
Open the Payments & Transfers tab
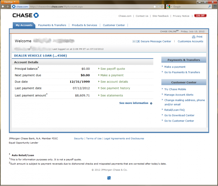click(x=52, y=25)
